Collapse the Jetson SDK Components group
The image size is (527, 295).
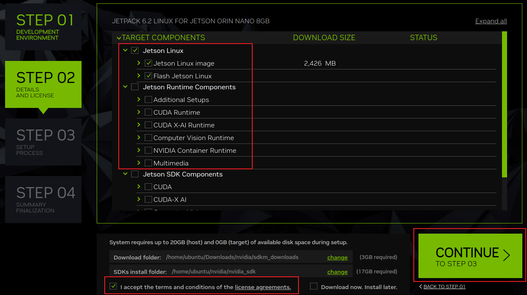pos(125,174)
